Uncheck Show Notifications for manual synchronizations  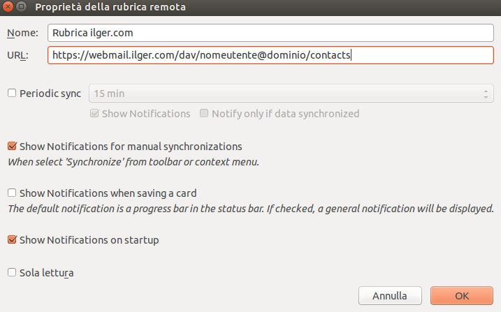12,146
